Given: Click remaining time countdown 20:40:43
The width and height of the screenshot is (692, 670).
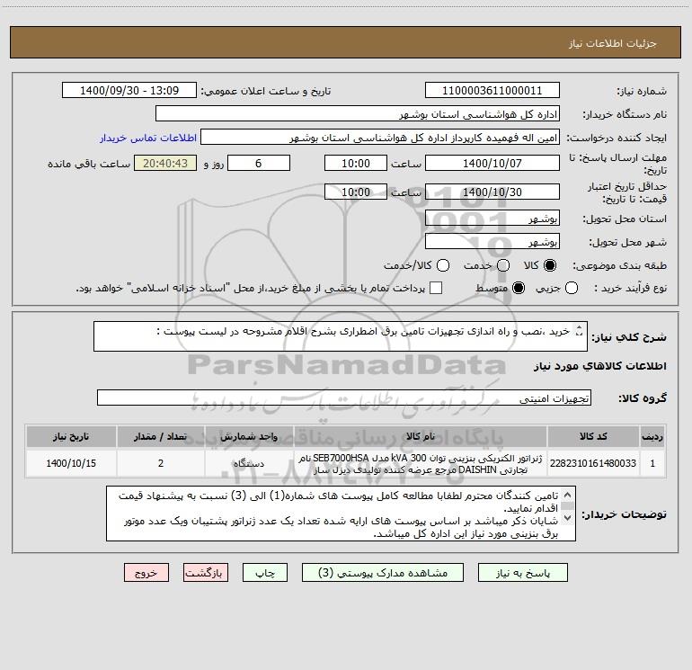Looking at the screenshot, I should pos(165,164).
